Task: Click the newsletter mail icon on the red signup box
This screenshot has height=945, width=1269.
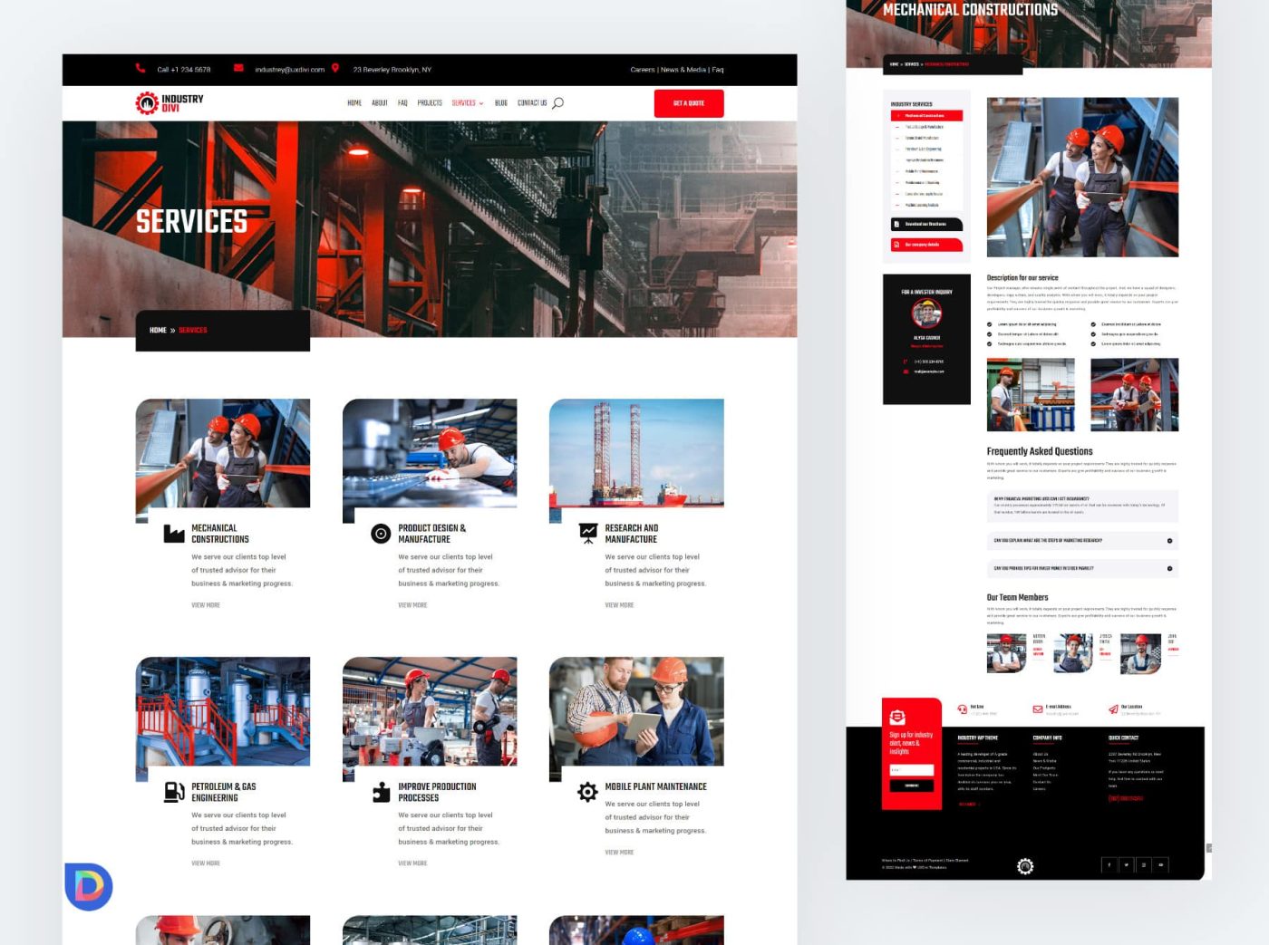Action: (x=897, y=717)
